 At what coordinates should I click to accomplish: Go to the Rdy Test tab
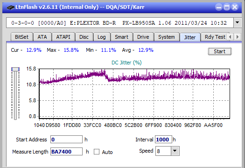215,37
